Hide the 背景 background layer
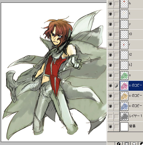This screenshot has height=145, width=143. [110, 126]
